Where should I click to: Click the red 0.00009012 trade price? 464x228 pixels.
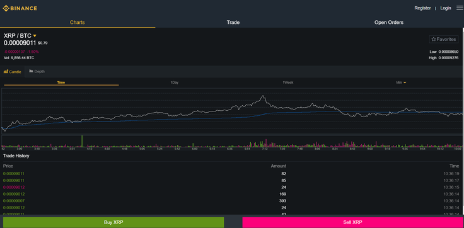[14, 187]
